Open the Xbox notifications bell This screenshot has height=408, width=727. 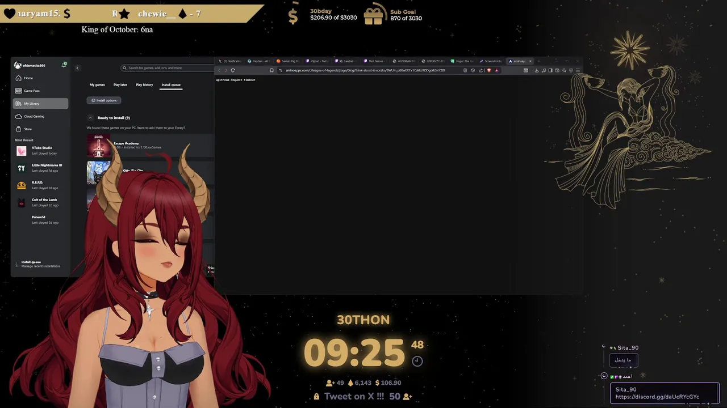pos(64,65)
